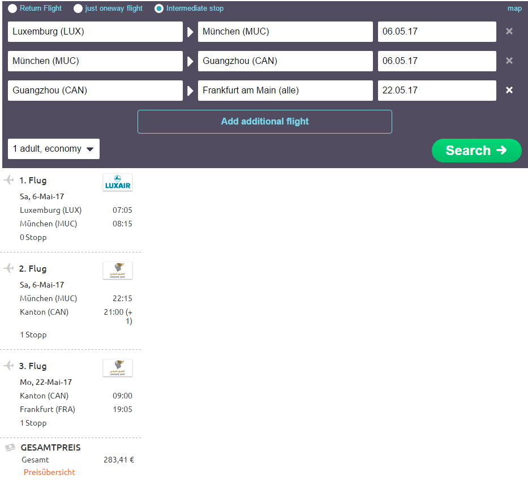
Task: Click the Luxair airline logo
Action: (x=118, y=182)
